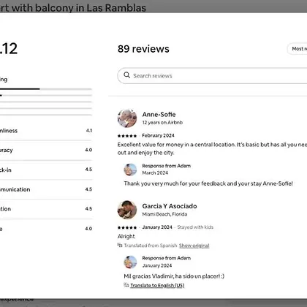Click Adam's avatar in January 2024 response

[x=130, y=262]
